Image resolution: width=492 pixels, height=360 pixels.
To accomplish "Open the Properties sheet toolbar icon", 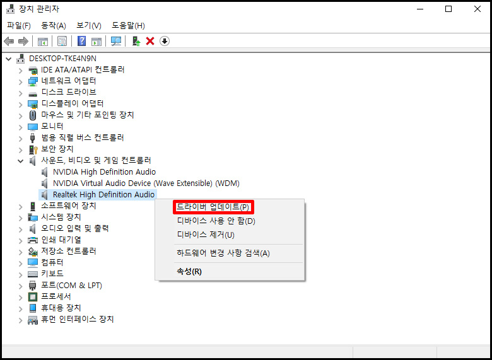I will 62,41.
